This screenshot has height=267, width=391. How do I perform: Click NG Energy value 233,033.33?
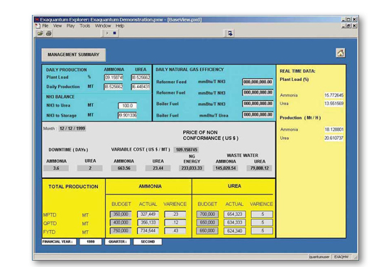[x=192, y=168]
